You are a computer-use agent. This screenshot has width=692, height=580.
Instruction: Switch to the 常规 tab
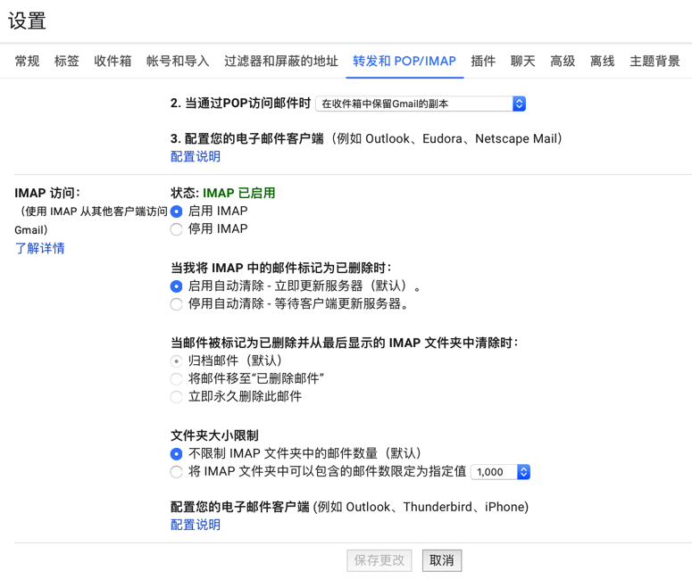pyautogui.click(x=27, y=62)
